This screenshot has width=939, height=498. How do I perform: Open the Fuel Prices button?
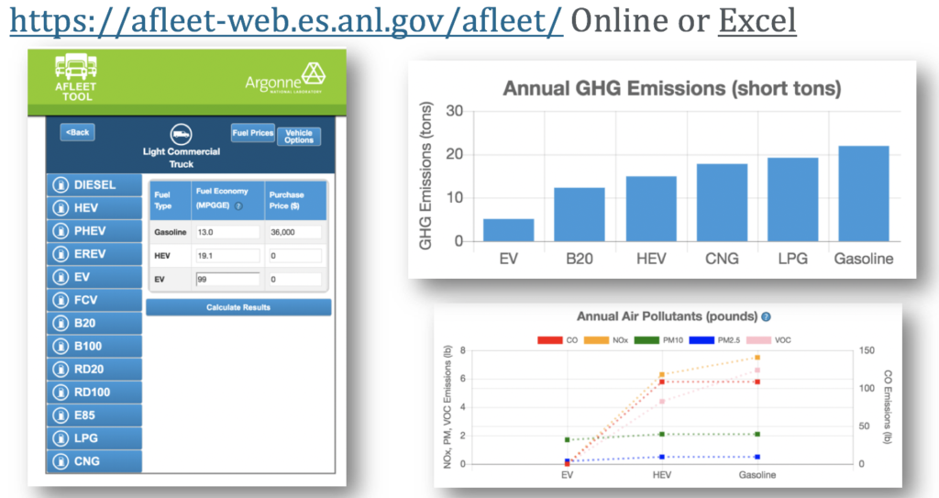point(253,133)
